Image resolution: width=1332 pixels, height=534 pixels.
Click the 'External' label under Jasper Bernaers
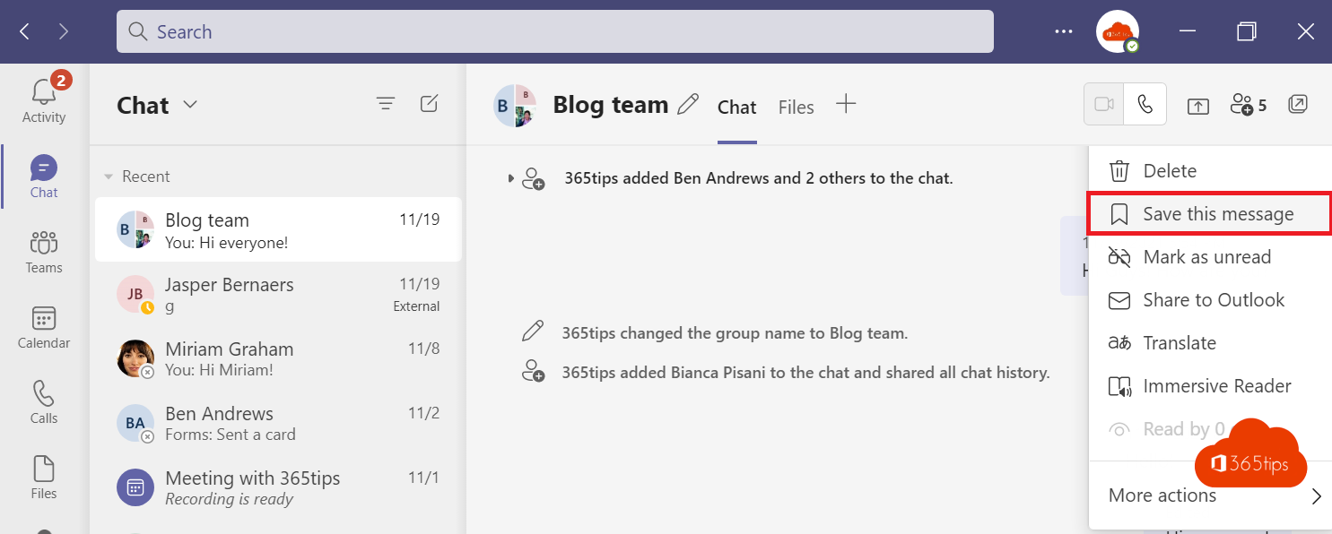coord(416,306)
